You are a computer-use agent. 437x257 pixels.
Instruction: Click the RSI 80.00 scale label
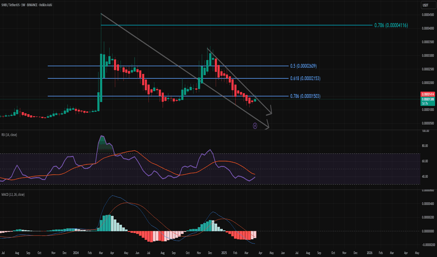click(425, 146)
